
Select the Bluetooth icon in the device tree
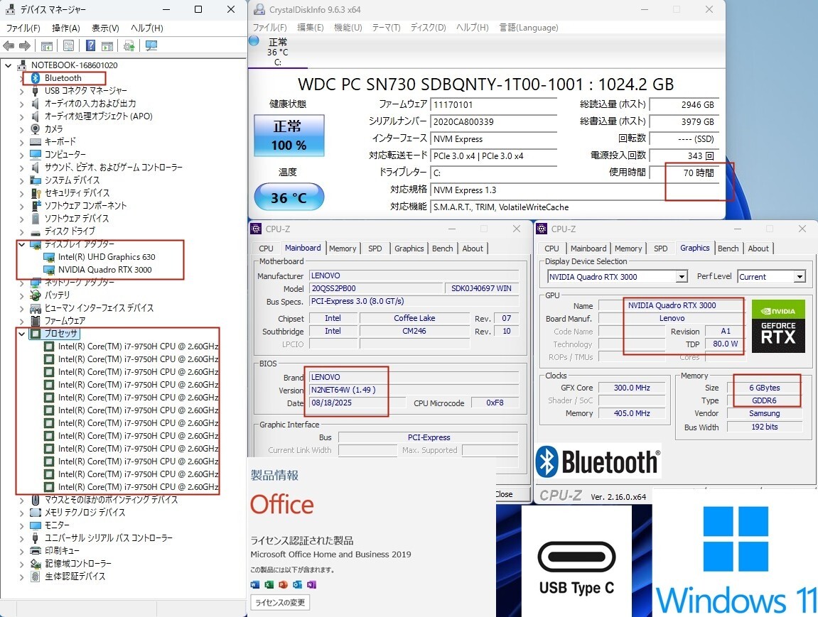(36, 78)
